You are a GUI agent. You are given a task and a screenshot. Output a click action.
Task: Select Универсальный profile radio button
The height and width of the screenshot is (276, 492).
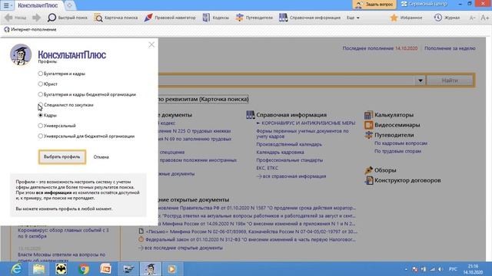(40, 126)
